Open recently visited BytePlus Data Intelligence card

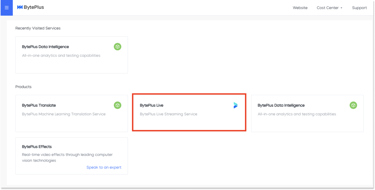coord(71,55)
